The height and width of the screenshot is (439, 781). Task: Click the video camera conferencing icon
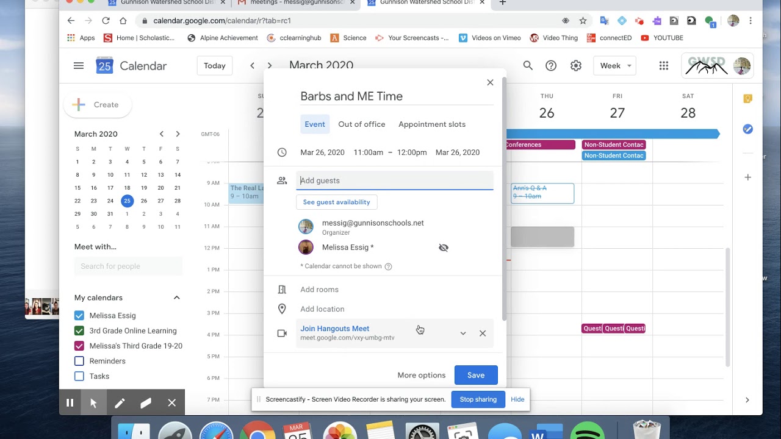pos(282,334)
